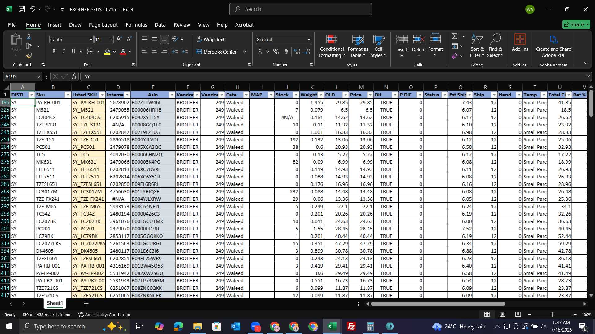Image resolution: width=595 pixels, height=334 pixels.
Task: Click the Save icon in title bar
Action: click(21, 9)
